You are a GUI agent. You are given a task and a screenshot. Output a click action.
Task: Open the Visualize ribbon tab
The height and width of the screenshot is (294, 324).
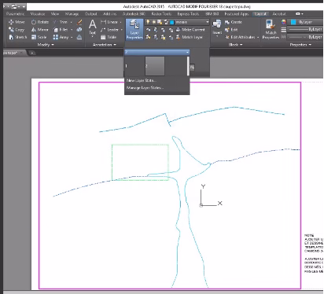click(38, 13)
